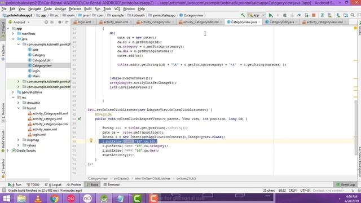Open the Terminal tool window

pyautogui.click(x=112, y=184)
